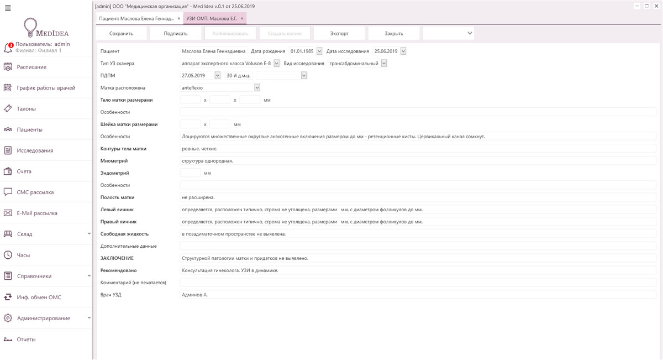Open the ПДПМ date dropdown
663x360 pixels.
point(217,76)
